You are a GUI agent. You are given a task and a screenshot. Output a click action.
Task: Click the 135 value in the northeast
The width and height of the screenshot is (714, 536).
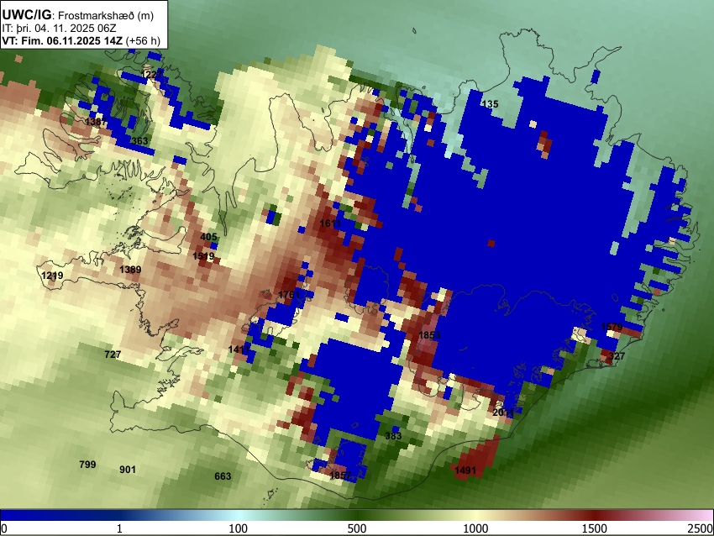coord(490,104)
